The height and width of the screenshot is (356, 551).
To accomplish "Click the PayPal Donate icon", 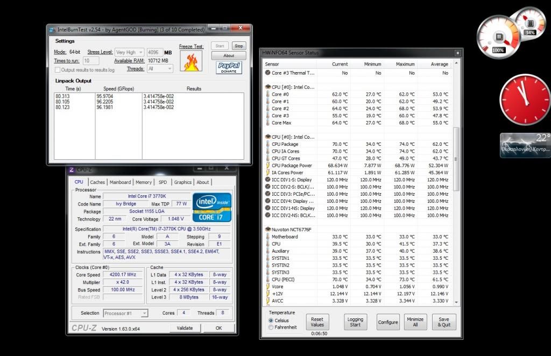I will (228, 68).
